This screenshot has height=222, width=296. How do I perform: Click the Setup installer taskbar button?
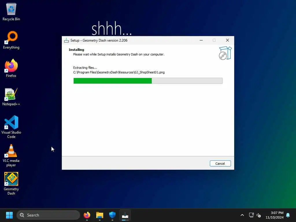point(125,215)
